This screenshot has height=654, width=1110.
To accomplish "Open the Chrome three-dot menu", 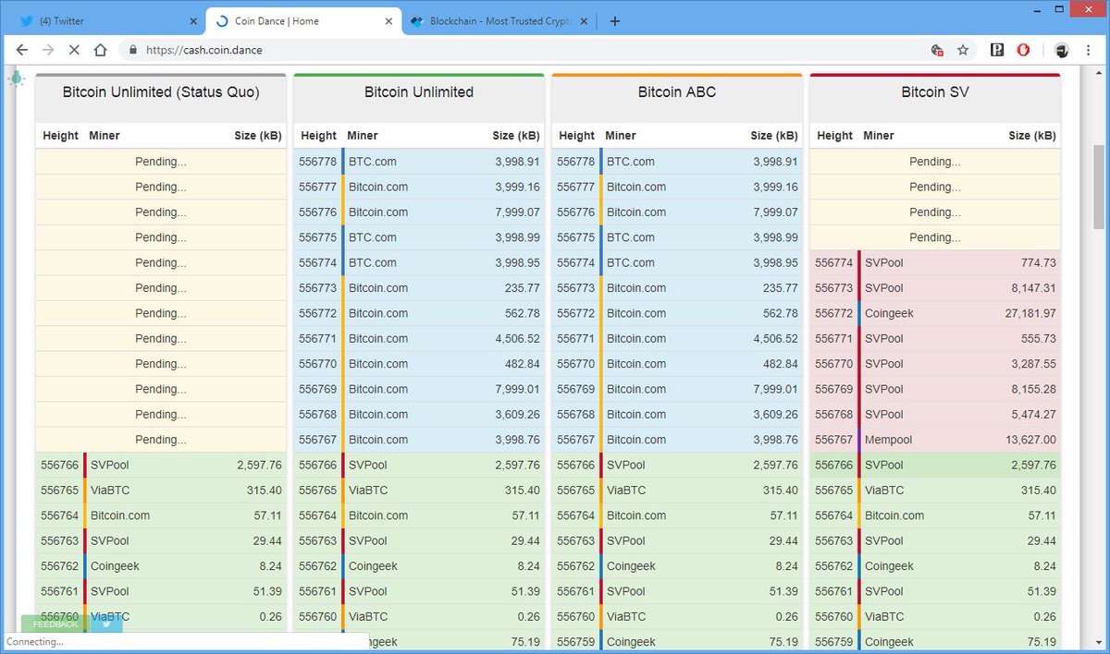I will (x=1089, y=51).
